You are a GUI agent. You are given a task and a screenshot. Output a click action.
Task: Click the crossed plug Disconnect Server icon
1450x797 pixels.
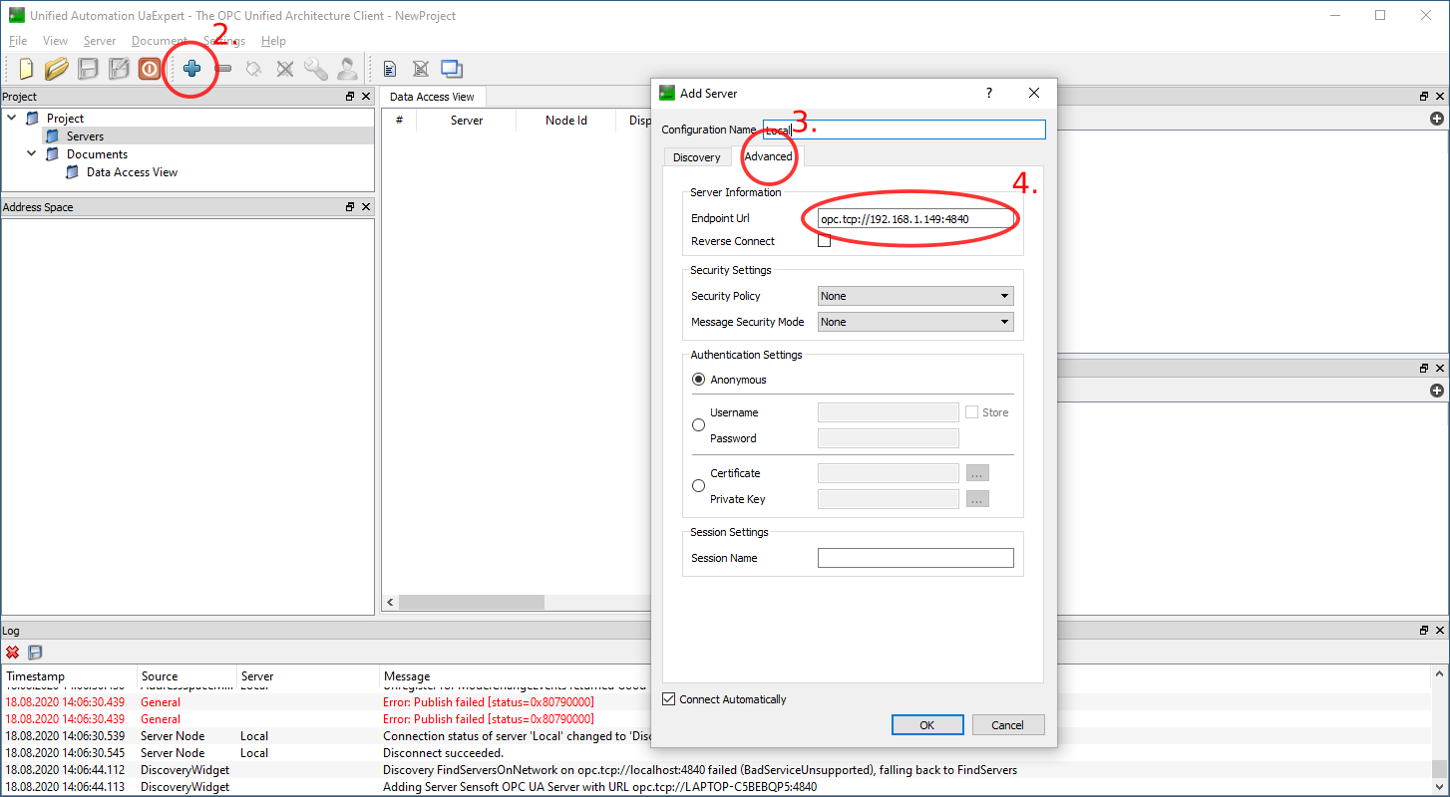[x=285, y=69]
